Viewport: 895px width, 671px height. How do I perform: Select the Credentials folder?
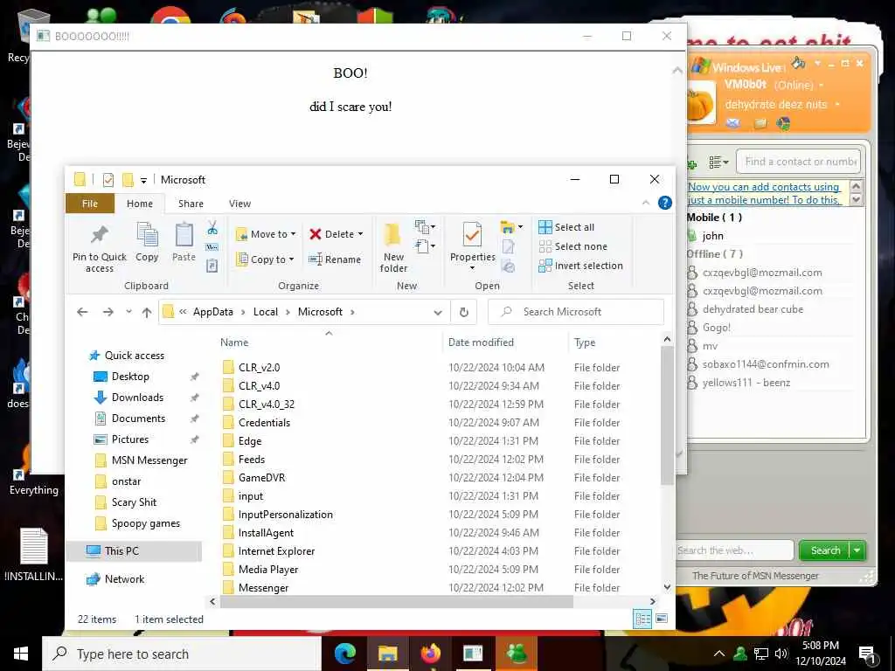click(264, 423)
